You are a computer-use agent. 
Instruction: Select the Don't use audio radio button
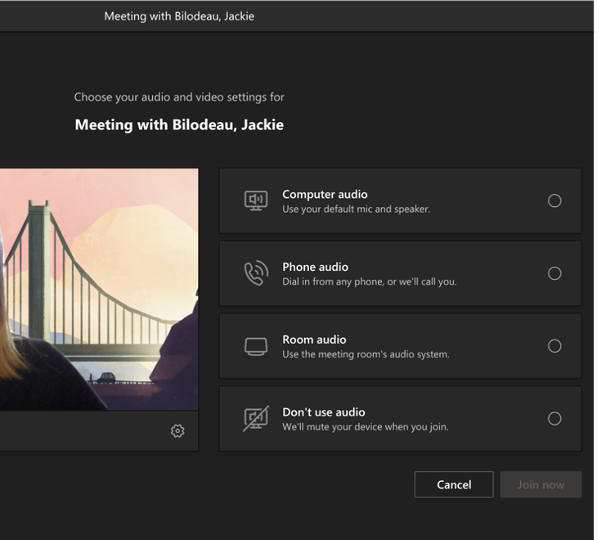554,419
